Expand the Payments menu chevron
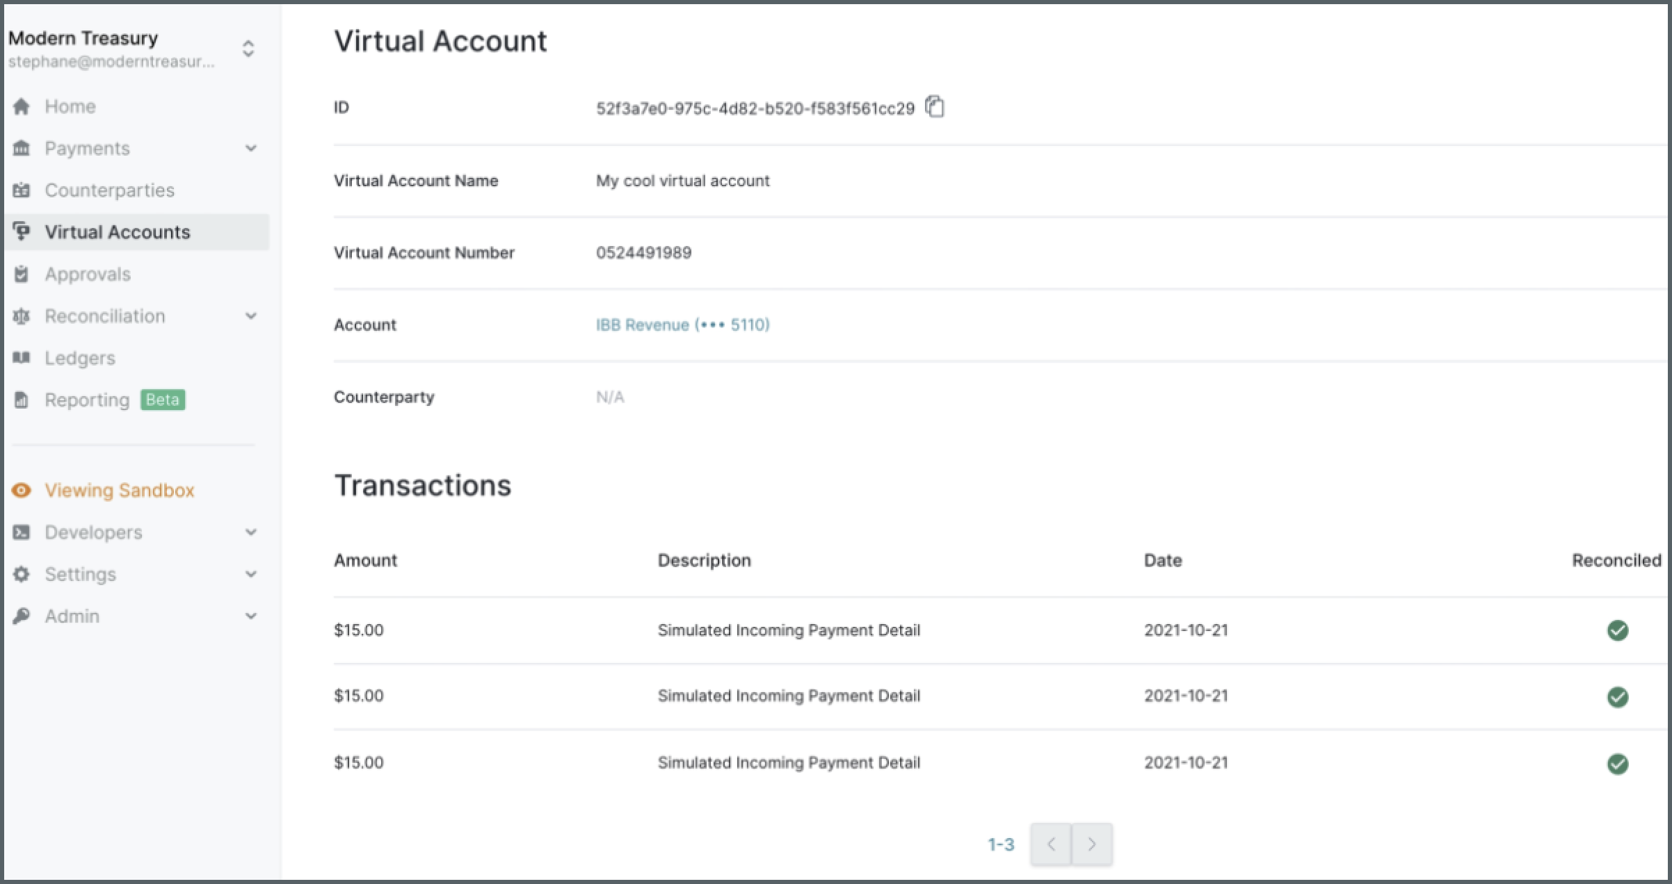This screenshot has width=1672, height=884. click(x=251, y=148)
